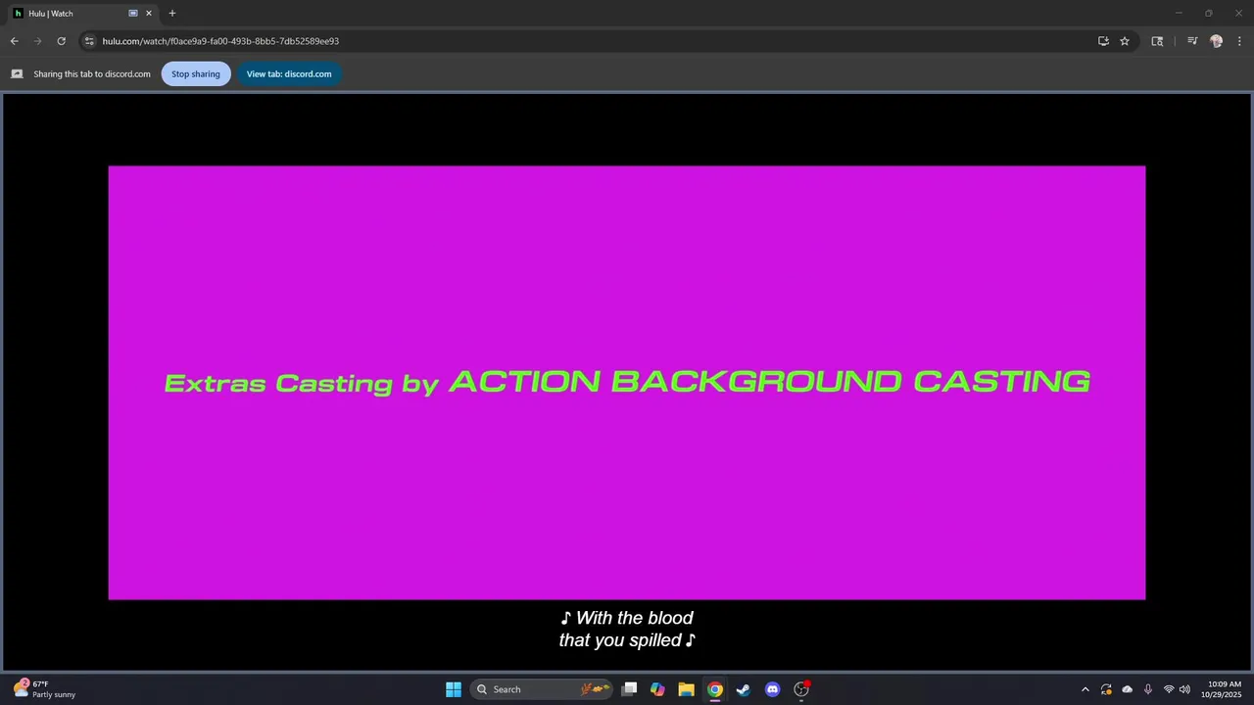Launch Copilot from taskbar
Image resolution: width=1254 pixels, height=705 pixels.
pyautogui.click(x=658, y=689)
